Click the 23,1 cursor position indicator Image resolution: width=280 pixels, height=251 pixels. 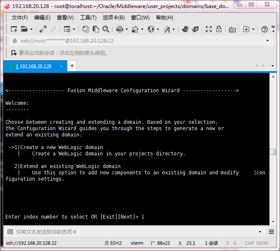[187, 243]
